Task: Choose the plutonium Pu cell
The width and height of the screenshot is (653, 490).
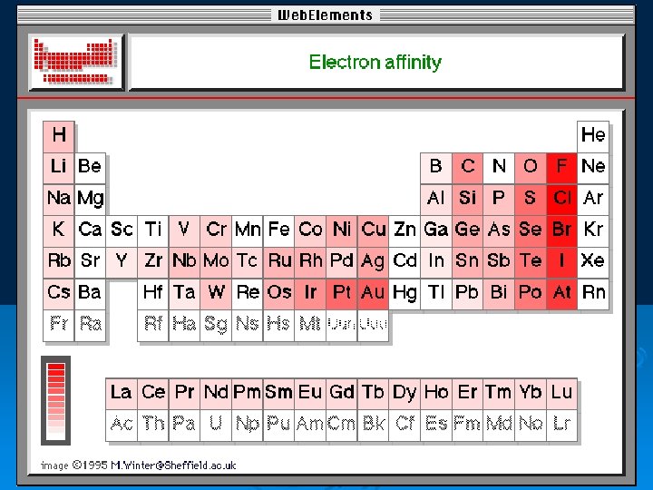Action: tap(278, 426)
